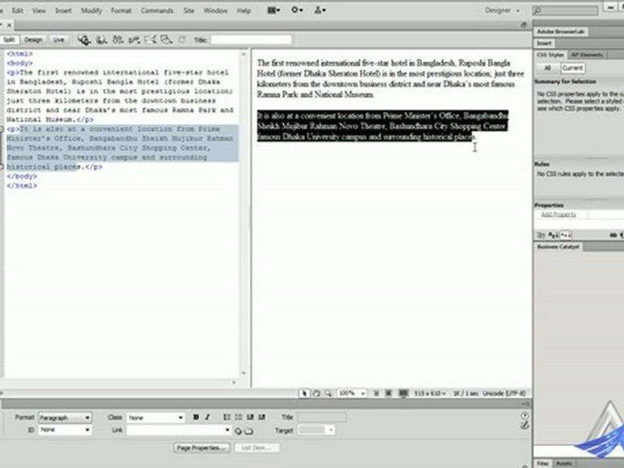Switch CSS Styles to Current mode
Screen dimensions: 624x468
click(572, 68)
